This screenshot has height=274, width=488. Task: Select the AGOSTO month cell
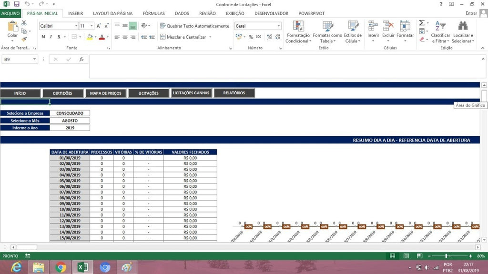(x=70, y=121)
